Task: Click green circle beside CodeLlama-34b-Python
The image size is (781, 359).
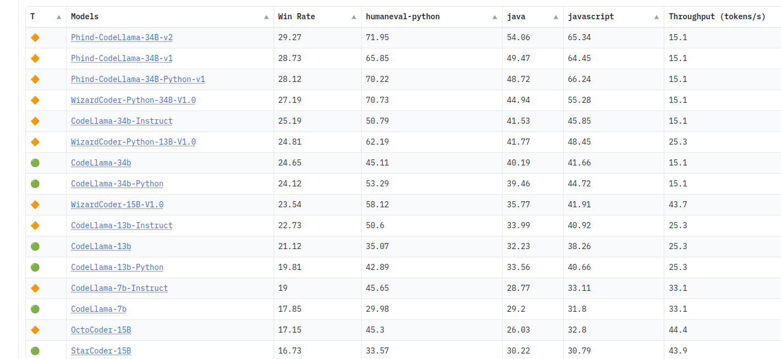Action: (x=35, y=184)
